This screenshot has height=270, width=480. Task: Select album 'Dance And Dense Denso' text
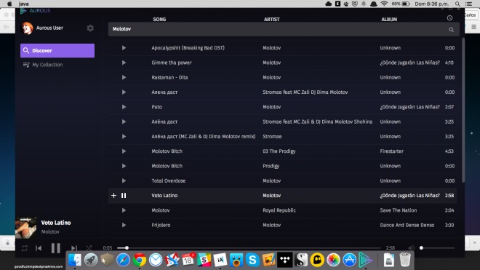[x=407, y=225]
